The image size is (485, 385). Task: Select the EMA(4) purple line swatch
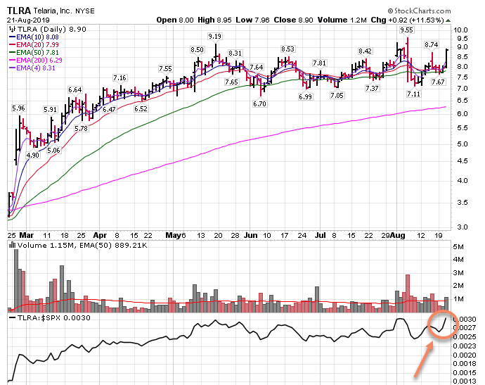point(13,68)
